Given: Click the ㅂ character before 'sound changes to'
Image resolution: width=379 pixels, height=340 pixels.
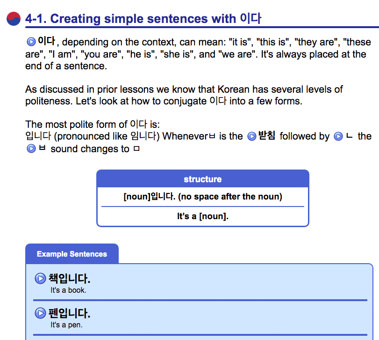Looking at the screenshot, I should tap(42, 149).
